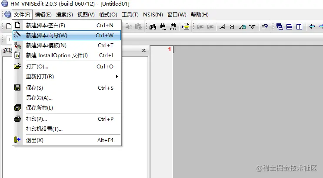Open the NSIS(N) menu

click(153, 15)
